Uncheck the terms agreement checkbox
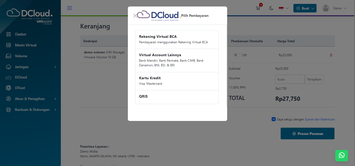Viewport: 355px width, 166px height. pos(273,119)
